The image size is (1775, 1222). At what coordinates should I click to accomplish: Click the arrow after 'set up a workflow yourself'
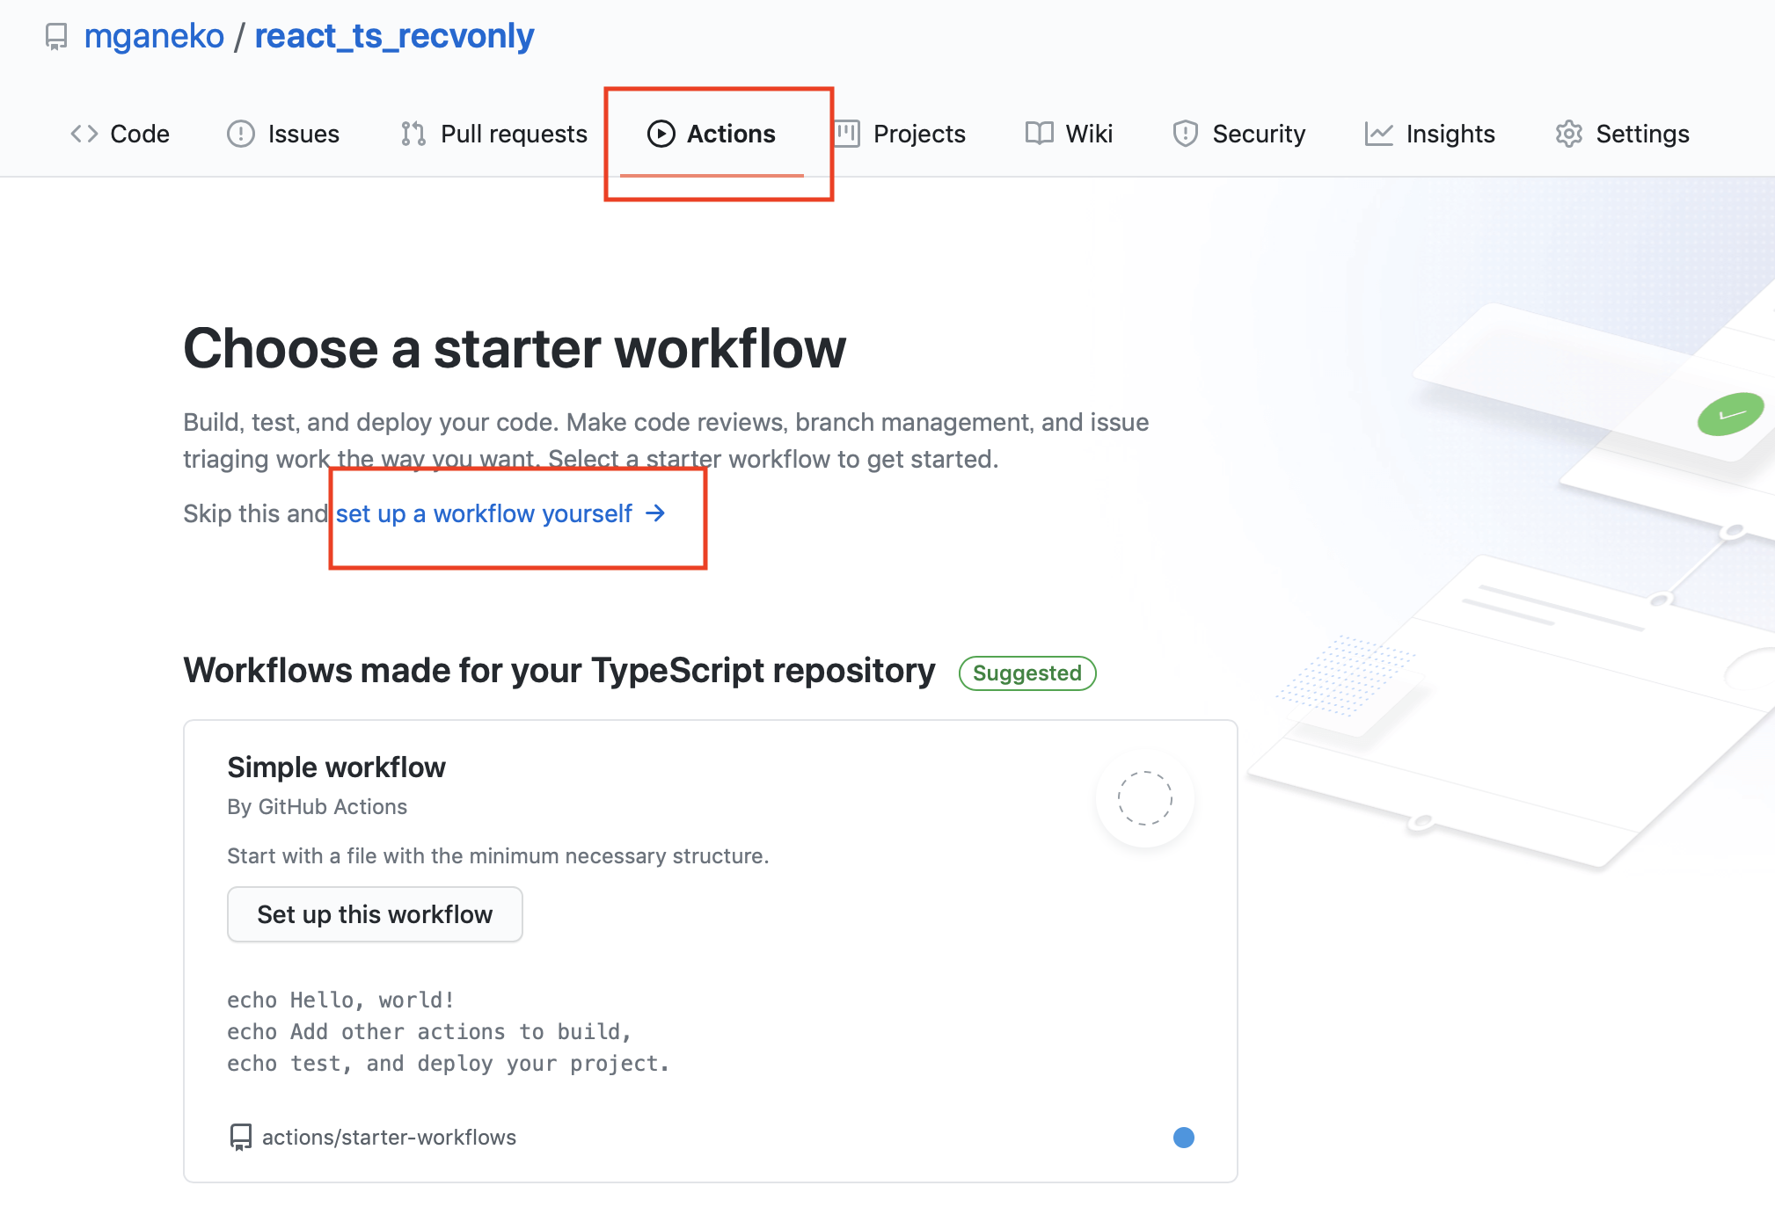tap(655, 513)
